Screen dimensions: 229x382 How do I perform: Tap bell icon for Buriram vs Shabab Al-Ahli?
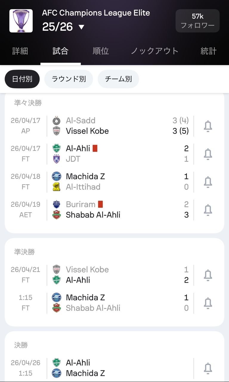(208, 210)
